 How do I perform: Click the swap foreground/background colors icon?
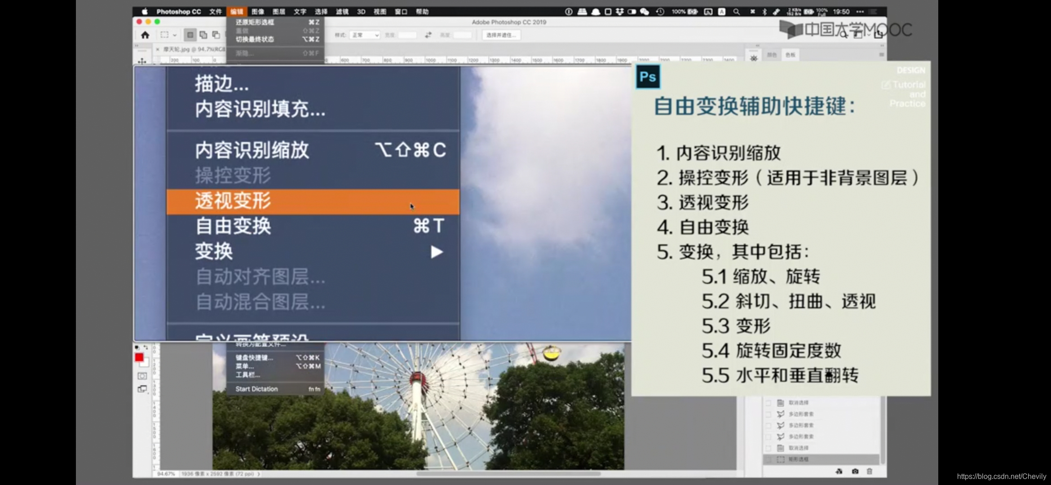pos(146,348)
